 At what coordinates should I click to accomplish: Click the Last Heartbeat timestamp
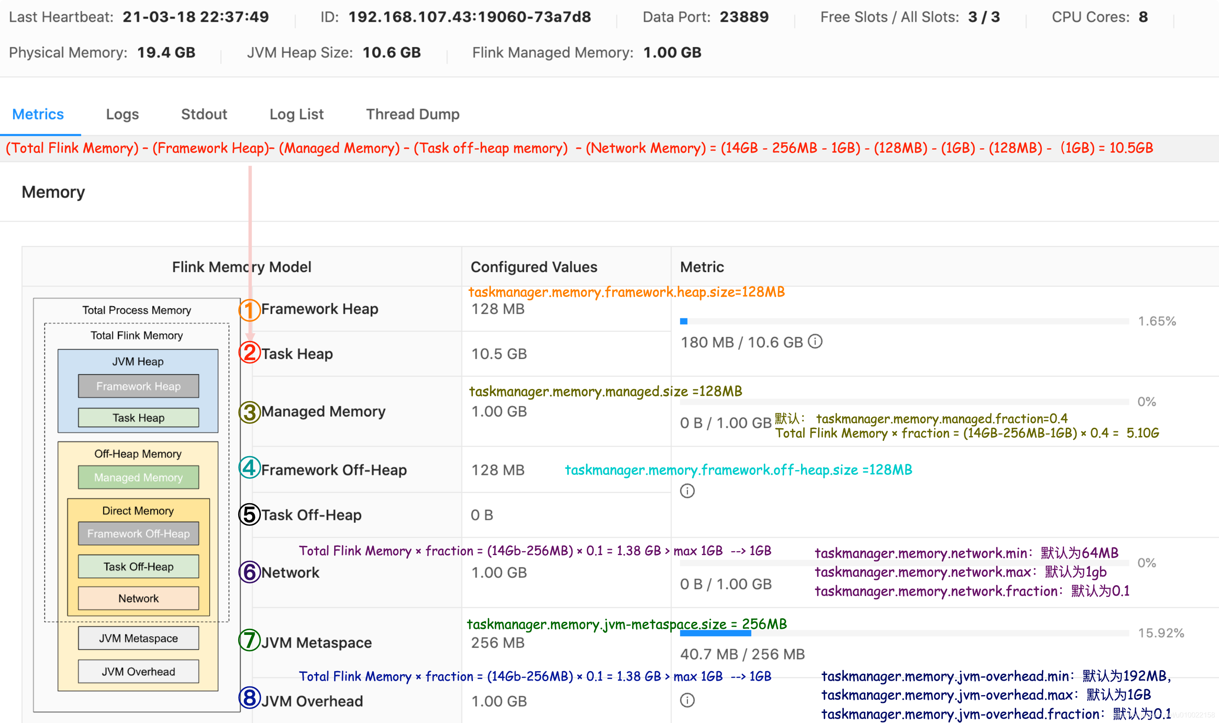195,17
